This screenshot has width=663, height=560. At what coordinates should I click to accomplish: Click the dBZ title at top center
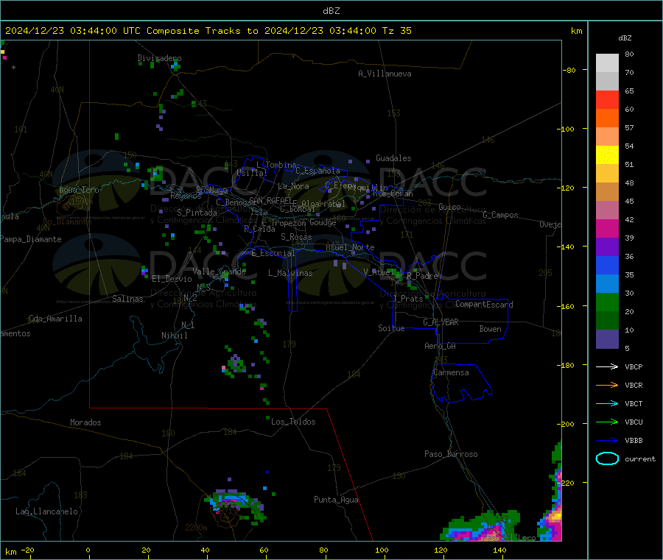coord(331,11)
